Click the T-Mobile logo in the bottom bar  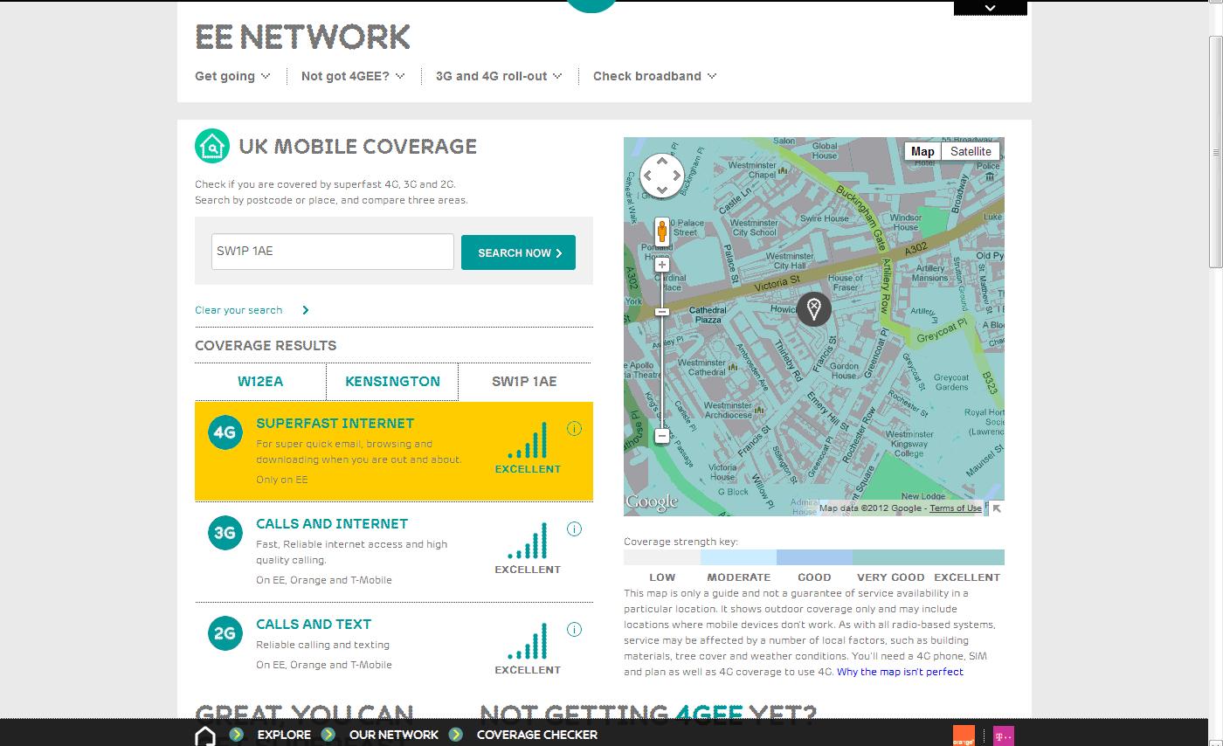tap(1004, 735)
